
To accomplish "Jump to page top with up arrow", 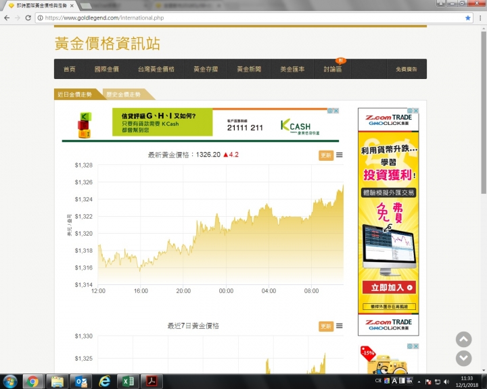I will pyautogui.click(x=464, y=340).
